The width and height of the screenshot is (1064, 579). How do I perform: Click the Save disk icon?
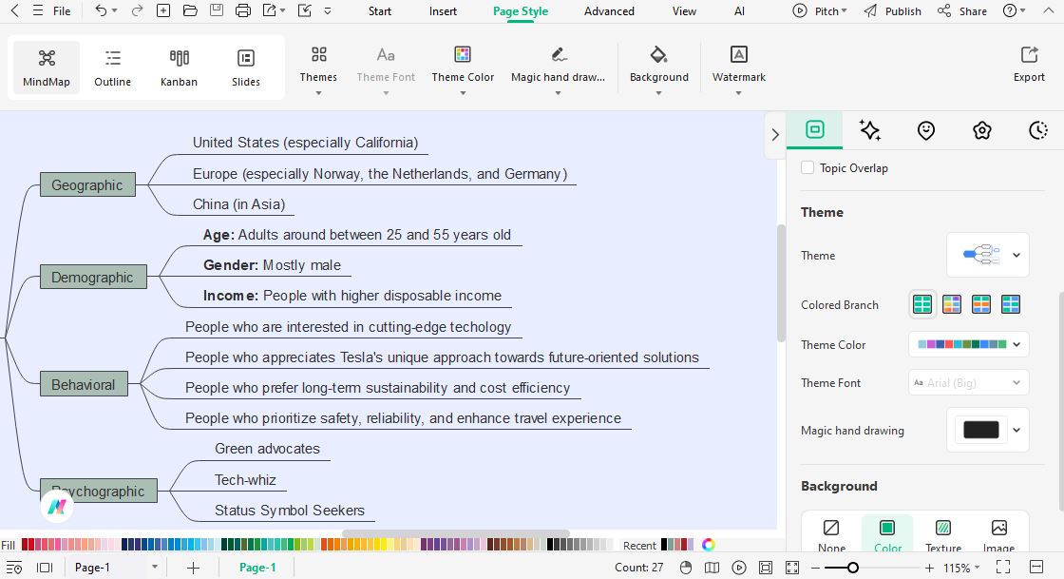point(217,10)
